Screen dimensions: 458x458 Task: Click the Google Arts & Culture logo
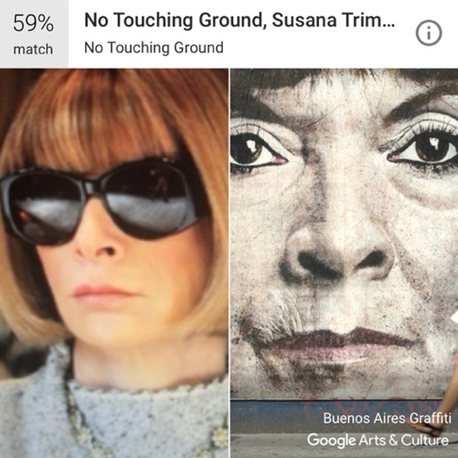pyautogui.click(x=378, y=440)
